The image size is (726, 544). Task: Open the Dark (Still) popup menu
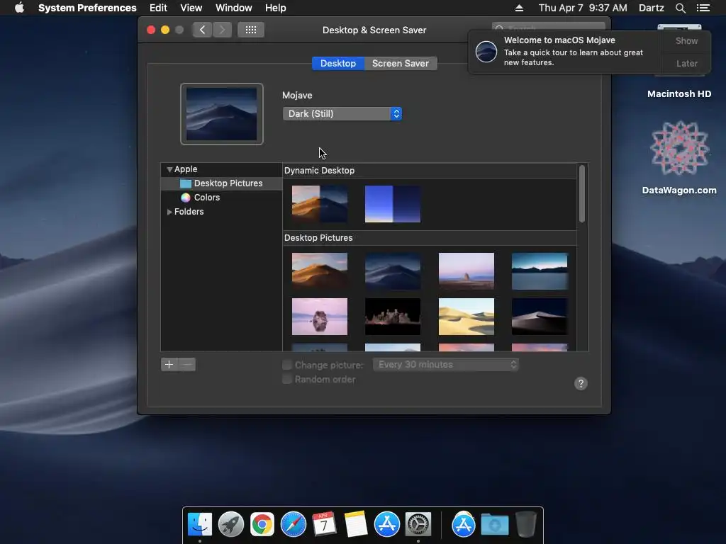(342, 114)
